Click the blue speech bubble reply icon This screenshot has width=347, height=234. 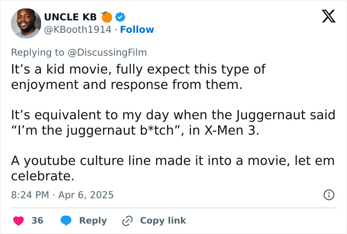tap(66, 221)
